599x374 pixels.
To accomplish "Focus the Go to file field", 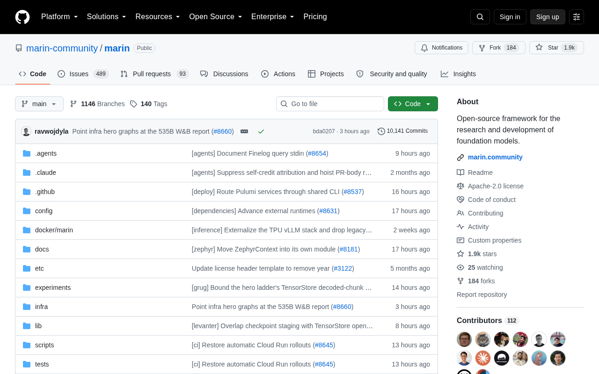I will 330,104.
